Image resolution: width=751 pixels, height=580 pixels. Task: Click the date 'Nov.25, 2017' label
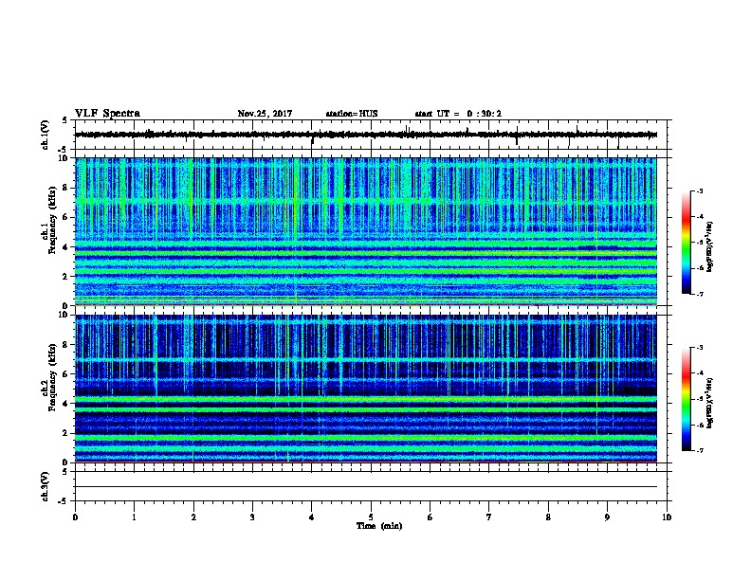[265, 114]
